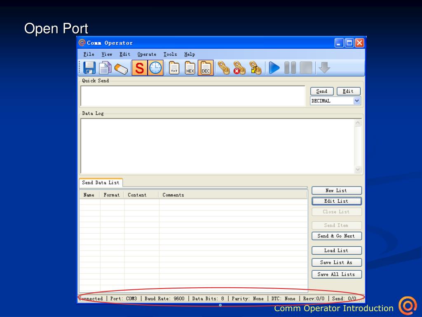The width and height of the screenshot is (422, 317).
Task: Click the Pause toolbar icon
Action: coord(290,68)
